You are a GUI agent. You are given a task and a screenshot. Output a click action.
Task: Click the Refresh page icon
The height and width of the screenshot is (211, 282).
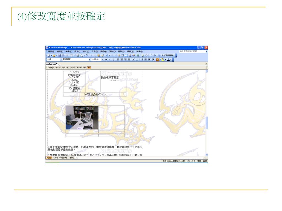pyautogui.click(x=142, y=55)
